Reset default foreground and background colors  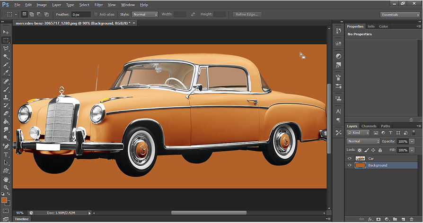point(3,194)
